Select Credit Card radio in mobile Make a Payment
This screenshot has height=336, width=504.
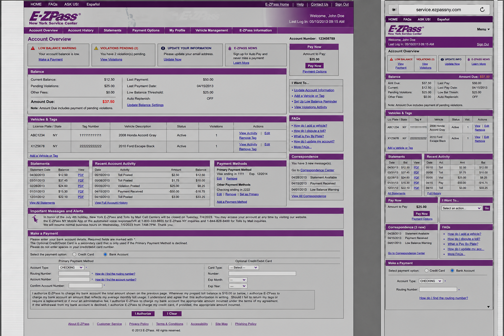[427, 271]
